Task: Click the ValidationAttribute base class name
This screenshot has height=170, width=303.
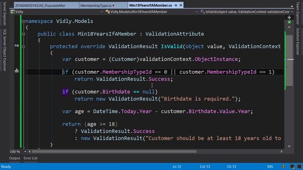Action: [175, 34]
